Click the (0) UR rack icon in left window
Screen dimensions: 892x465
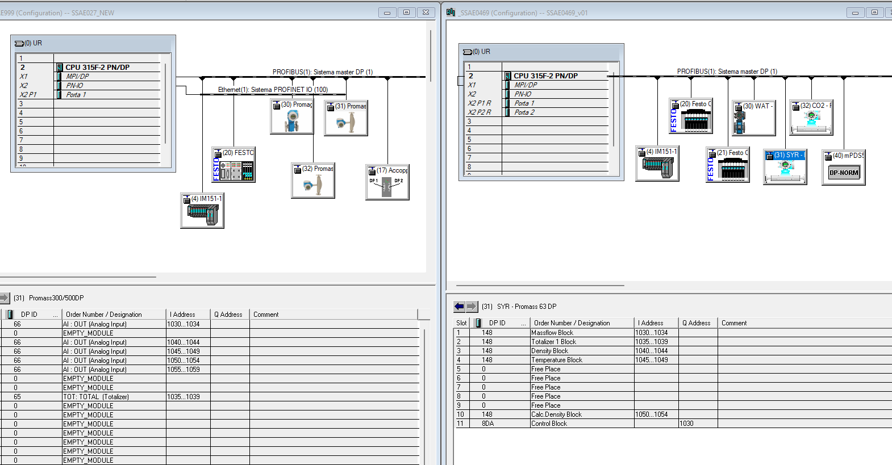19,43
